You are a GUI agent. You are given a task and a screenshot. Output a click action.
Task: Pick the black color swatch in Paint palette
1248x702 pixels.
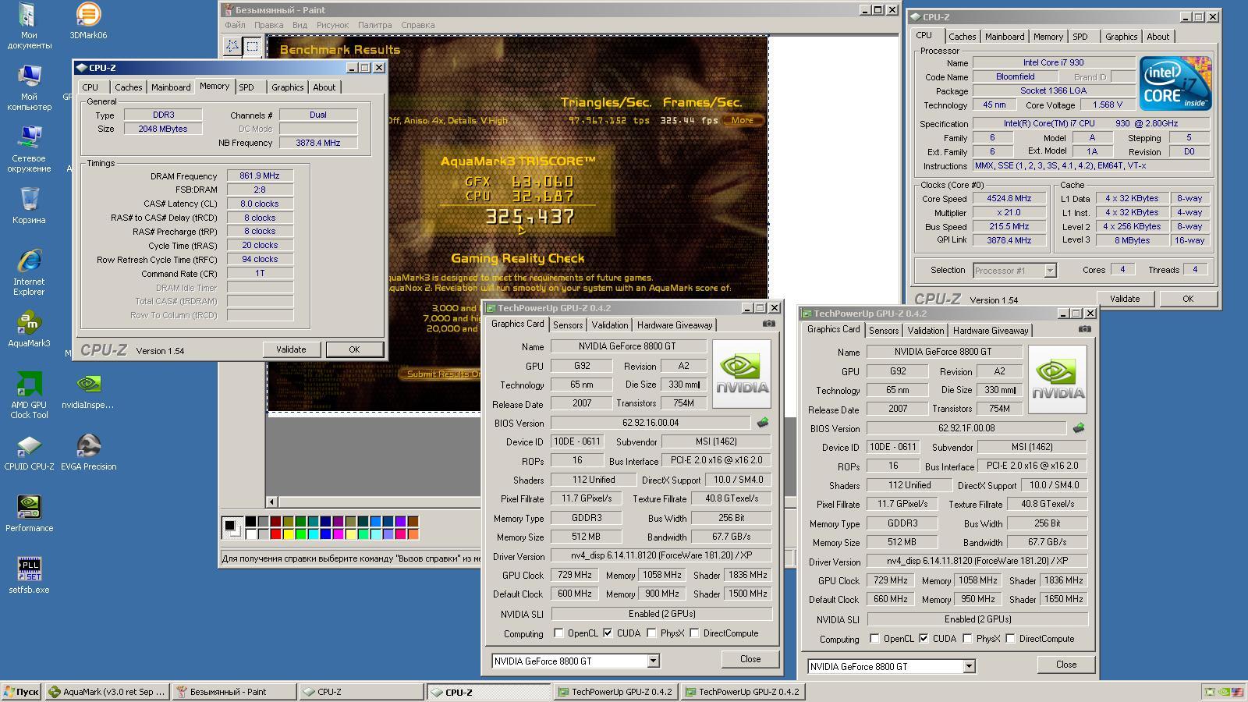coord(250,521)
